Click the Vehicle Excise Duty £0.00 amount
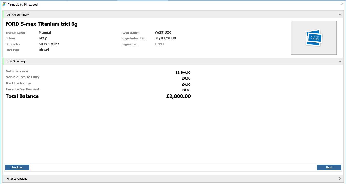The image size is (346, 184). [x=186, y=78]
